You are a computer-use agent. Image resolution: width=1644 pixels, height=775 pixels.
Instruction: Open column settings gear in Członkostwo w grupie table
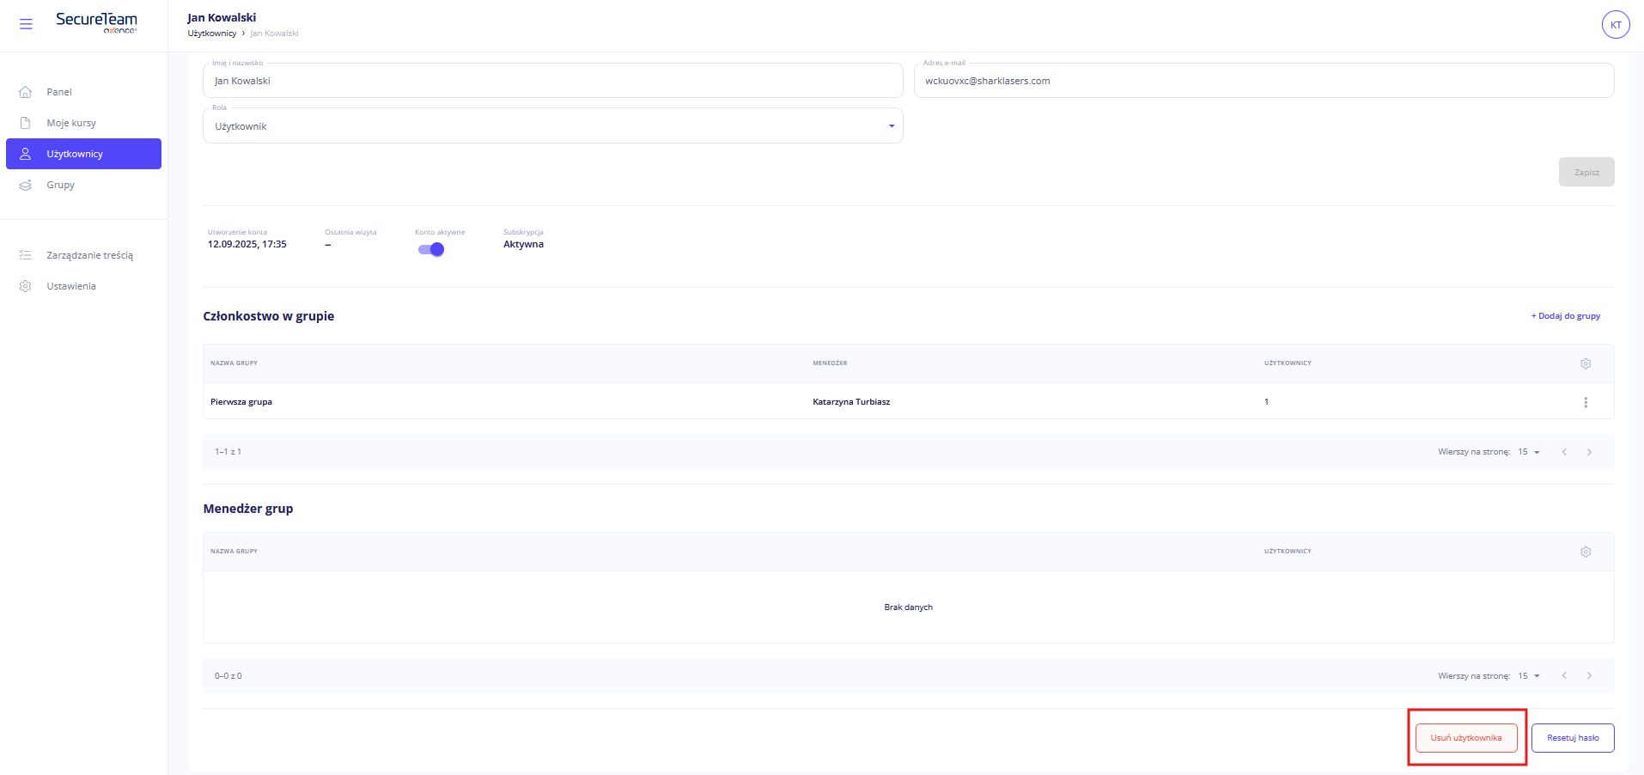(x=1586, y=363)
